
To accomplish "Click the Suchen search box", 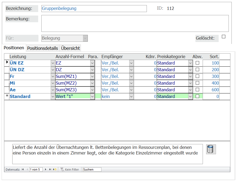I will click(x=92, y=169).
